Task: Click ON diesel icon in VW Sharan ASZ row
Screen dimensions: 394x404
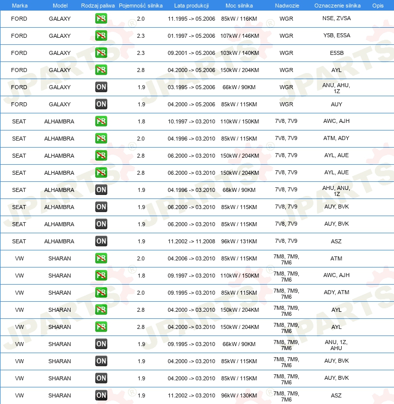Action: pos(101,395)
